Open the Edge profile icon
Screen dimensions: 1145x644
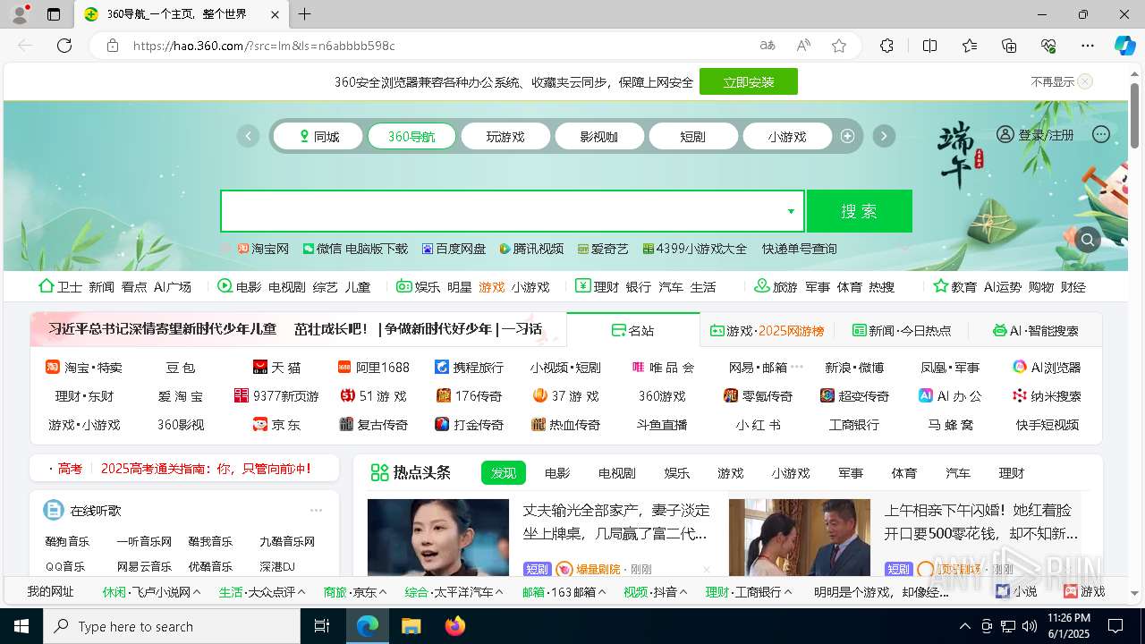pyautogui.click(x=19, y=14)
